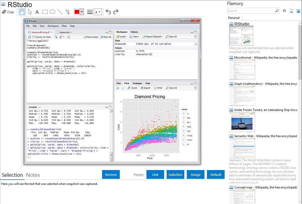
Task: Go to next plot arrow
Action: click(123, 88)
